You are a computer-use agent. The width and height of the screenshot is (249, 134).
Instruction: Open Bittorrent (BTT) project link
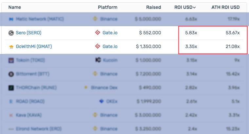(32, 74)
